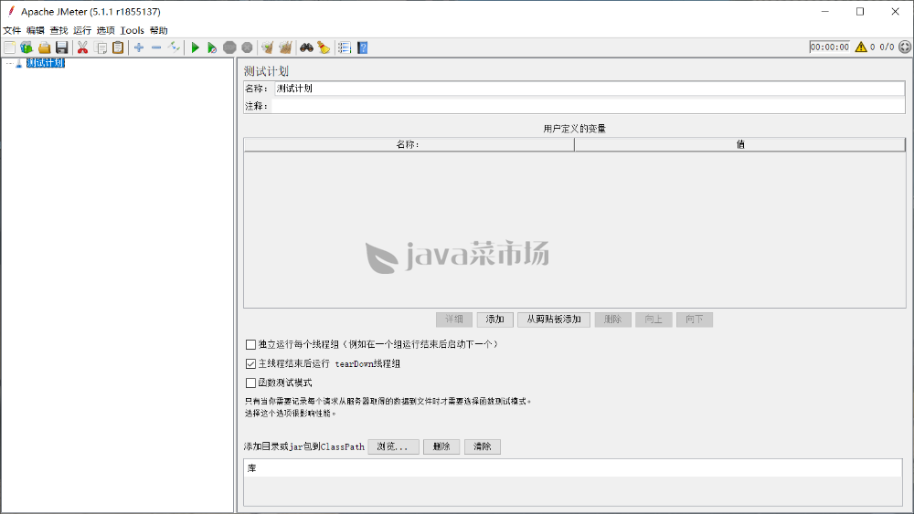Click the Reset Search brush icon
Screen dimensions: 914x514
[324, 47]
